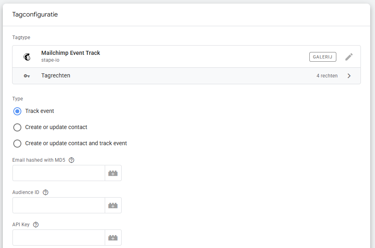This screenshot has width=375, height=248.
Task: Click the GALERIJ badge button
Action: (x=323, y=57)
